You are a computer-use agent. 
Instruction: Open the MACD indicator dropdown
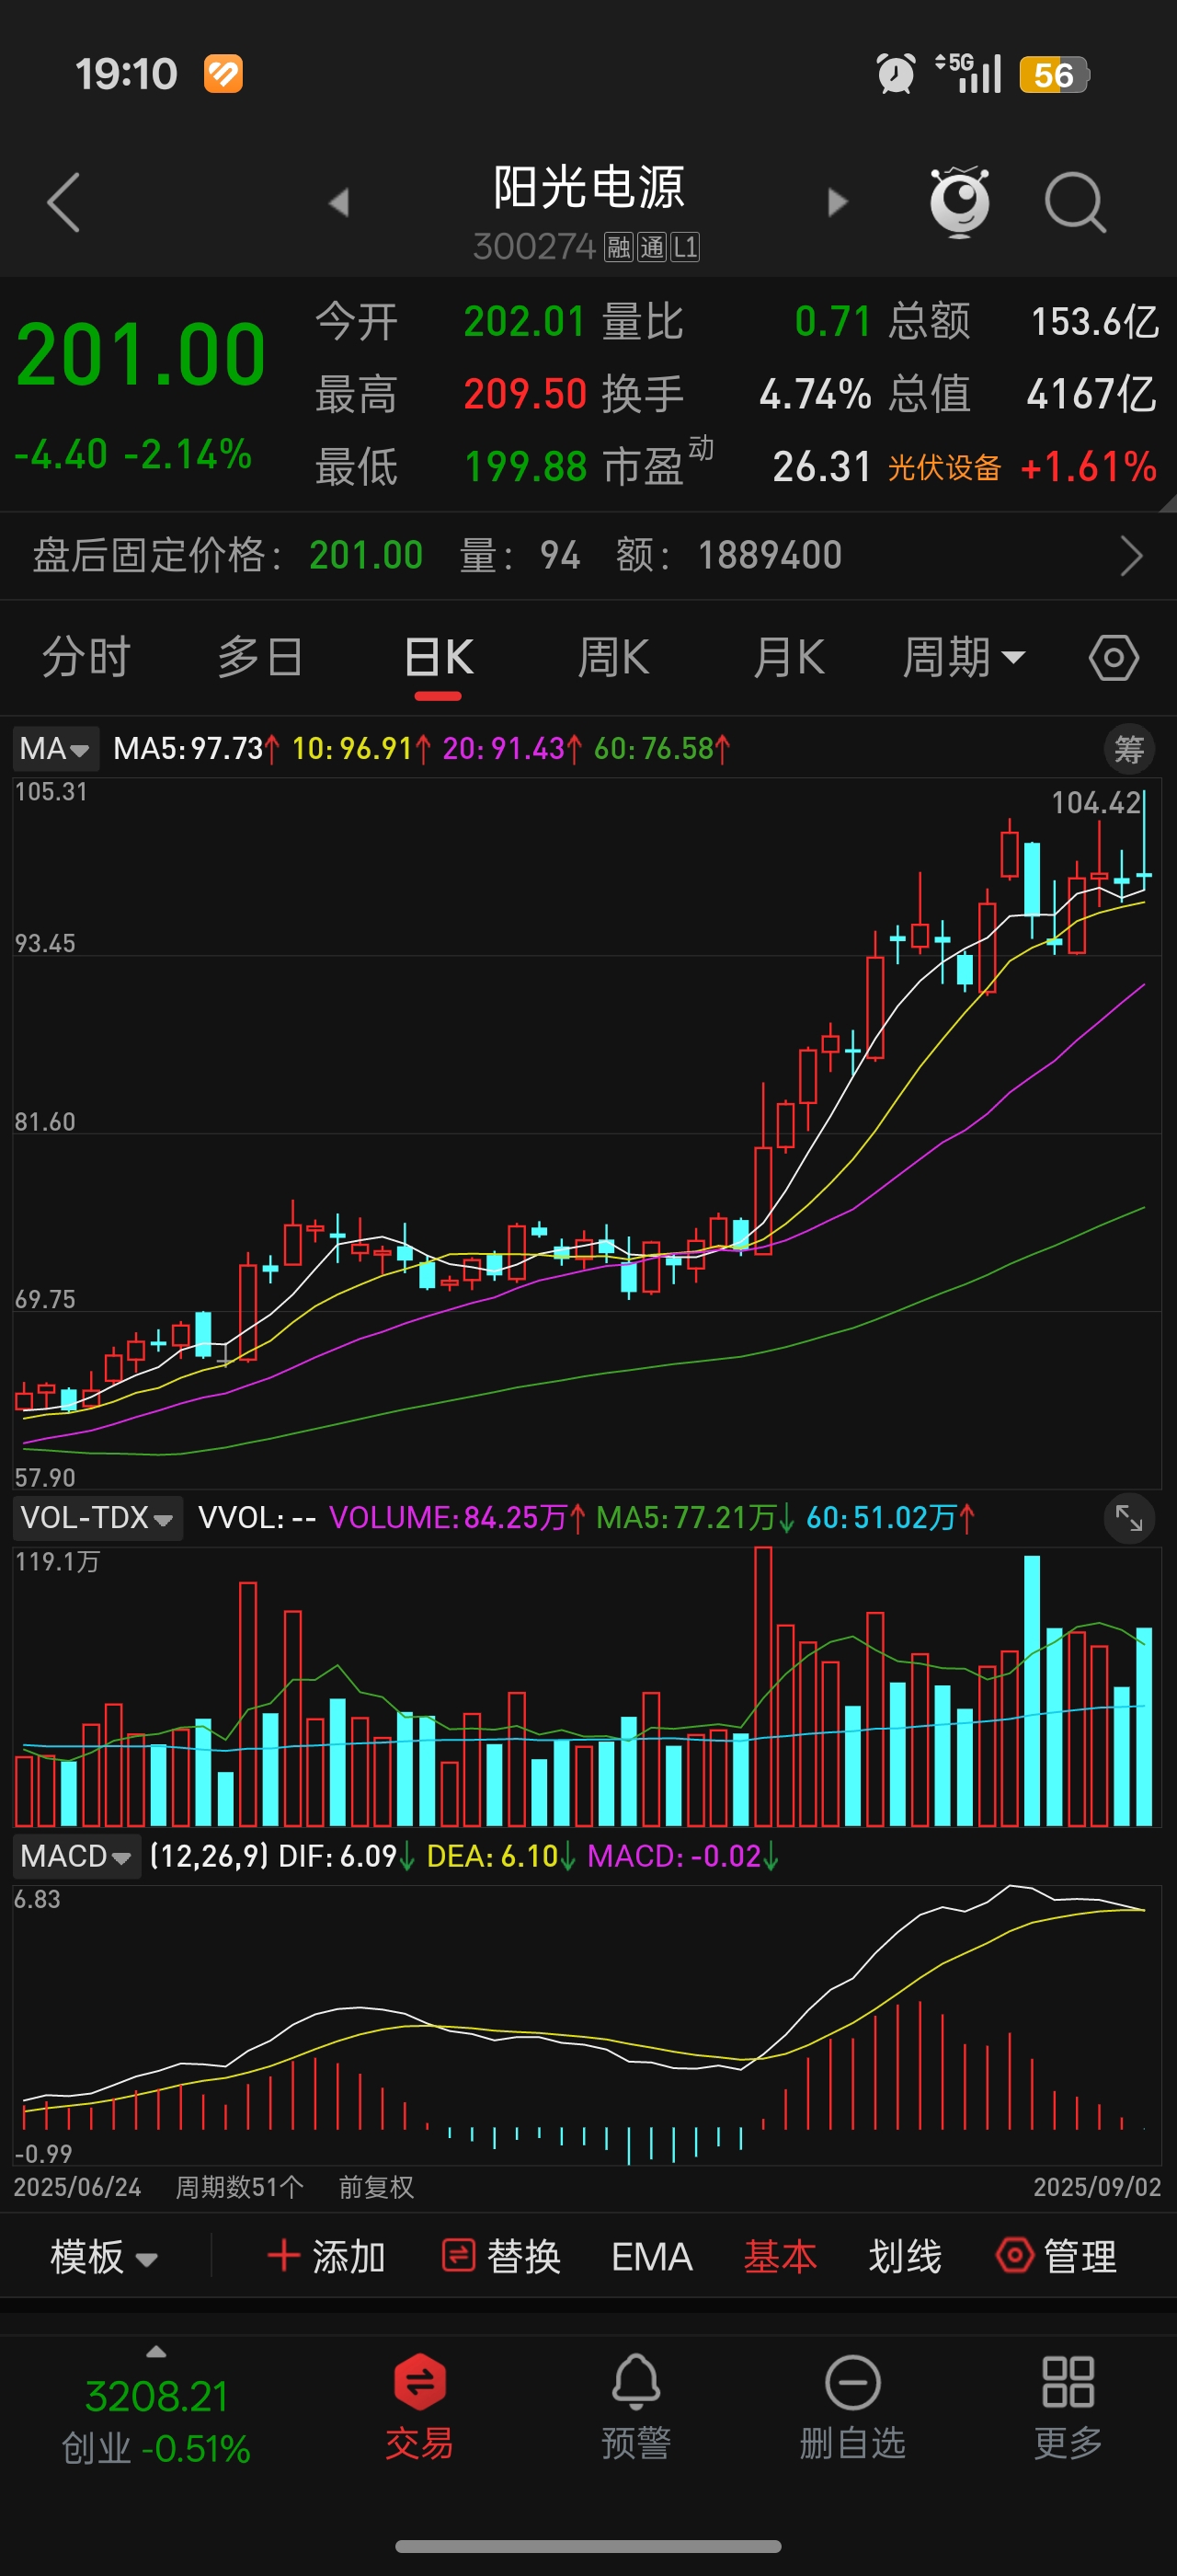point(76,1856)
